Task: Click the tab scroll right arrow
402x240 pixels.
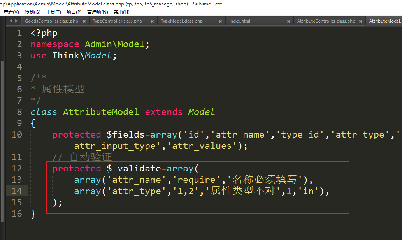Action: 16,21
